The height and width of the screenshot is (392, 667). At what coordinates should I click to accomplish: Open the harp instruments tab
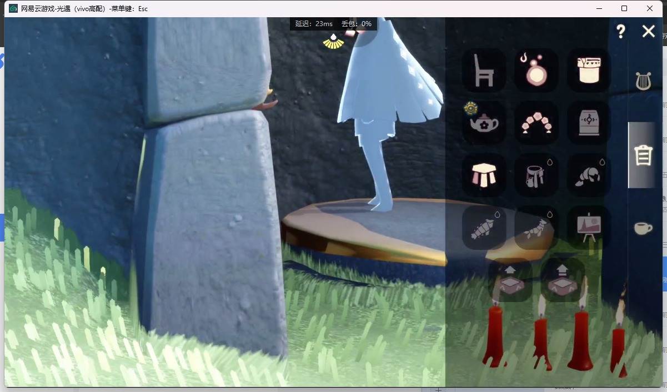(644, 81)
